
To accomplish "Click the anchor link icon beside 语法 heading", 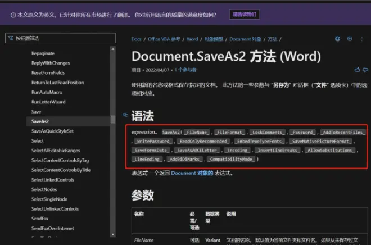I will pos(125,115).
